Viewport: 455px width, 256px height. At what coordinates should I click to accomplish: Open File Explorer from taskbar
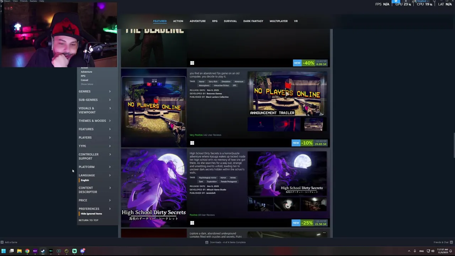19,251
